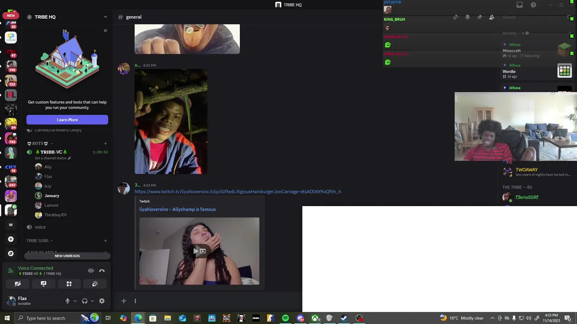Open the Inbox icon
This screenshot has width=577, height=324.
[x=520, y=5]
